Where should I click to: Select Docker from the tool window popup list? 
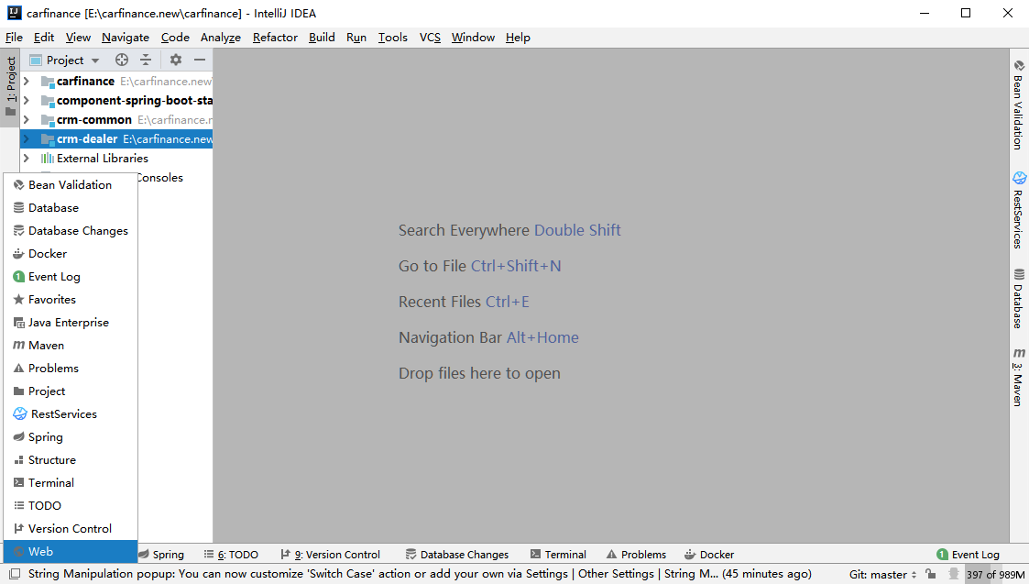coord(48,254)
